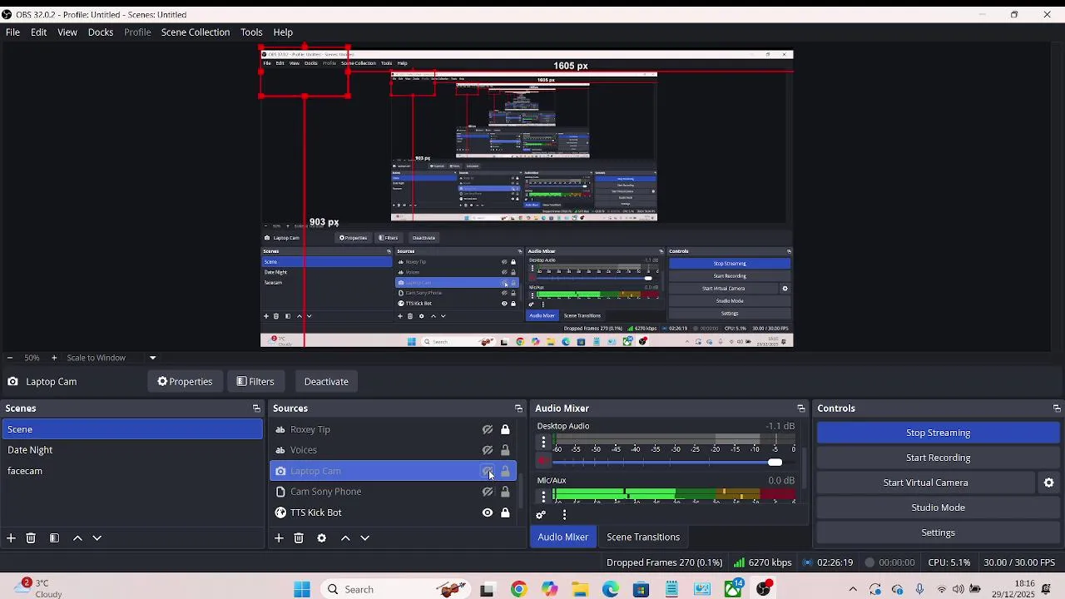Zoom in preview with plus icon
Screen dimensions: 1065x599
coord(54,358)
